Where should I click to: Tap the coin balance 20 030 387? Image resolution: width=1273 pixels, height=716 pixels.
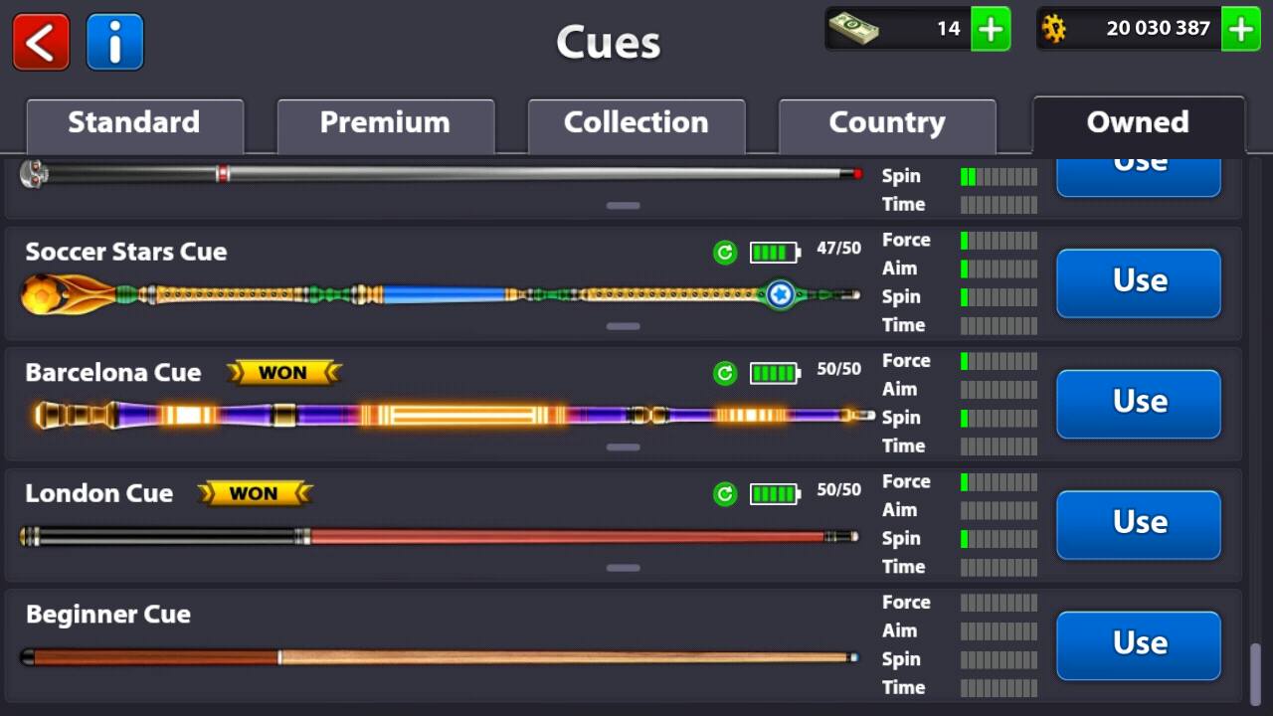point(1158,29)
